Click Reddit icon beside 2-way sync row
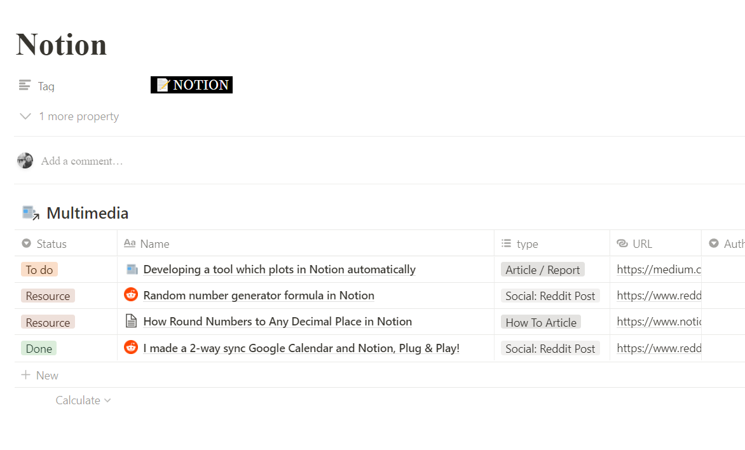 click(x=131, y=348)
